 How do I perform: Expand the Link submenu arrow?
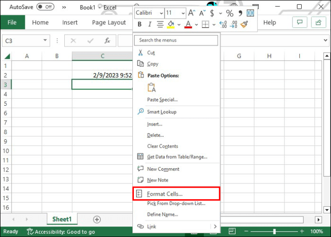[215, 226]
